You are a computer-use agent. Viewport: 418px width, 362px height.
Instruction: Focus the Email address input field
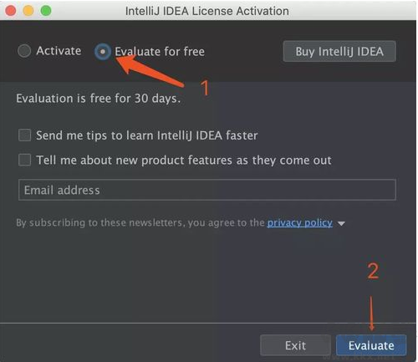point(207,190)
